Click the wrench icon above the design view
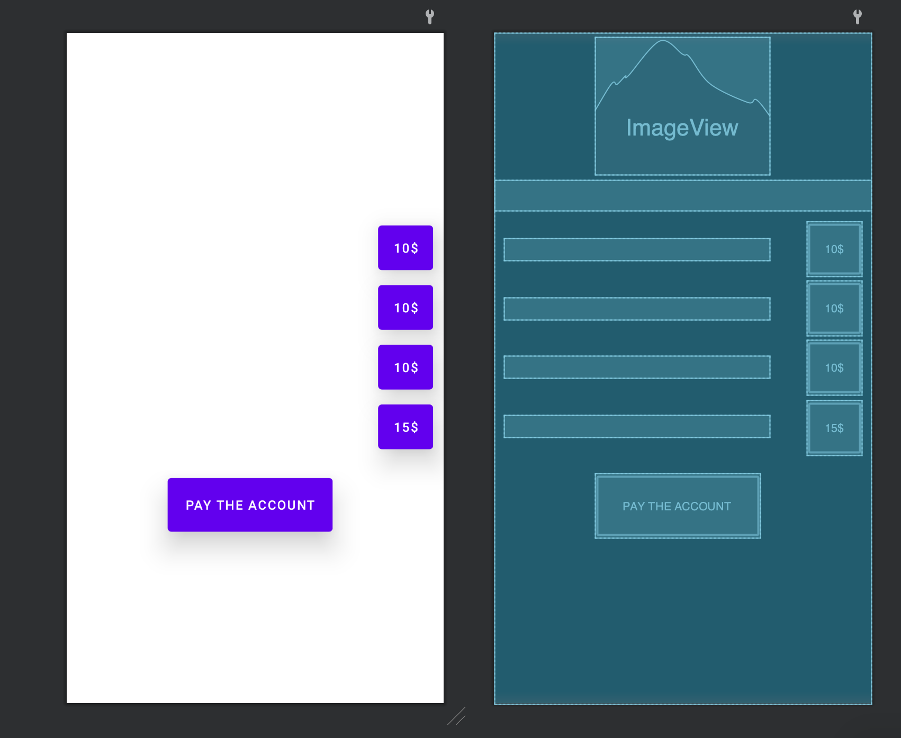 point(430,17)
